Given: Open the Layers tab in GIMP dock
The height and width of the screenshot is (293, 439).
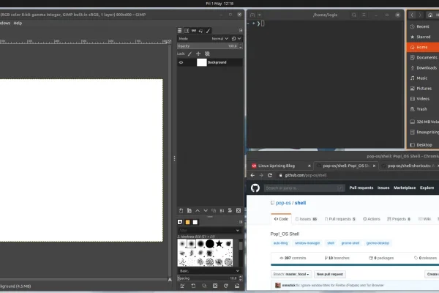Looking at the screenshot, I should tap(180, 31).
